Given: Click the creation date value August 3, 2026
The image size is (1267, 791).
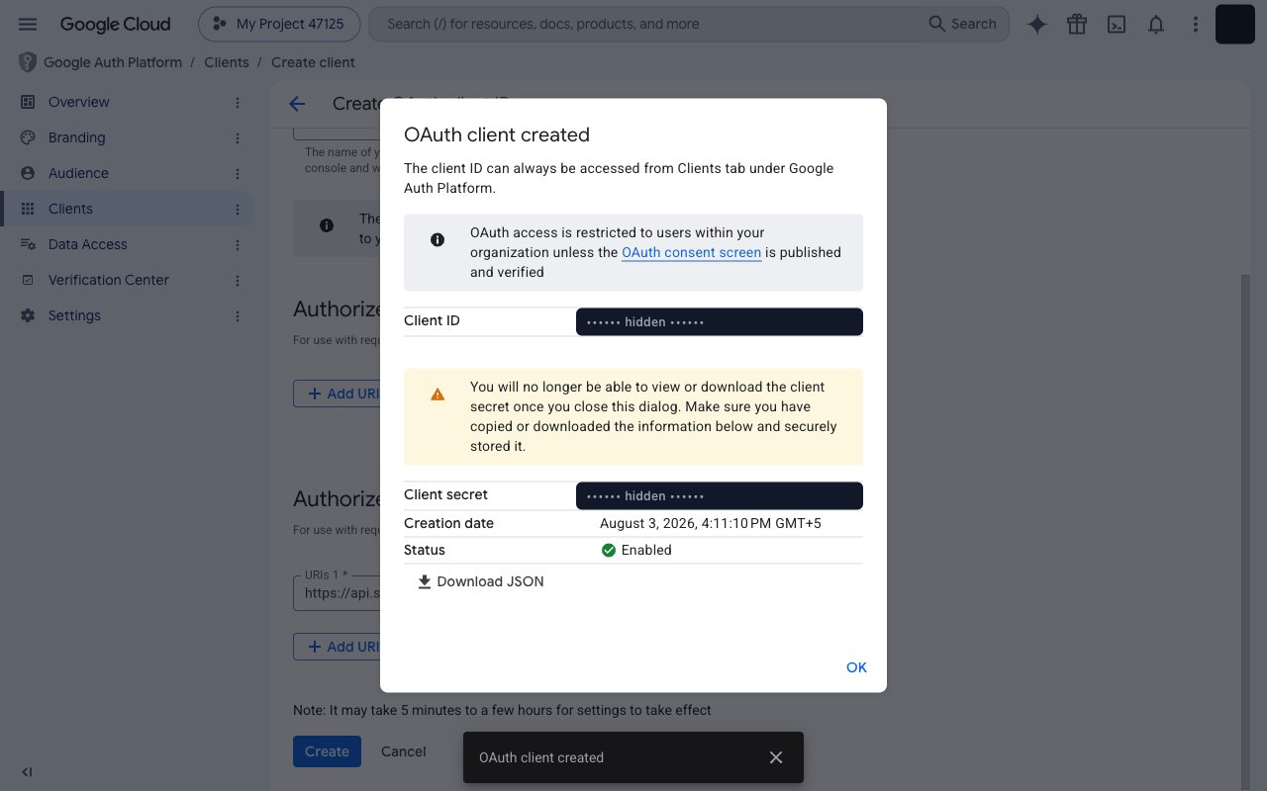Looking at the screenshot, I should [711, 523].
